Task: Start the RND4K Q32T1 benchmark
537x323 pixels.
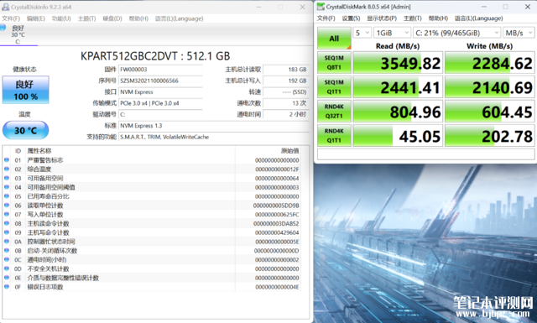Action: tap(334, 112)
